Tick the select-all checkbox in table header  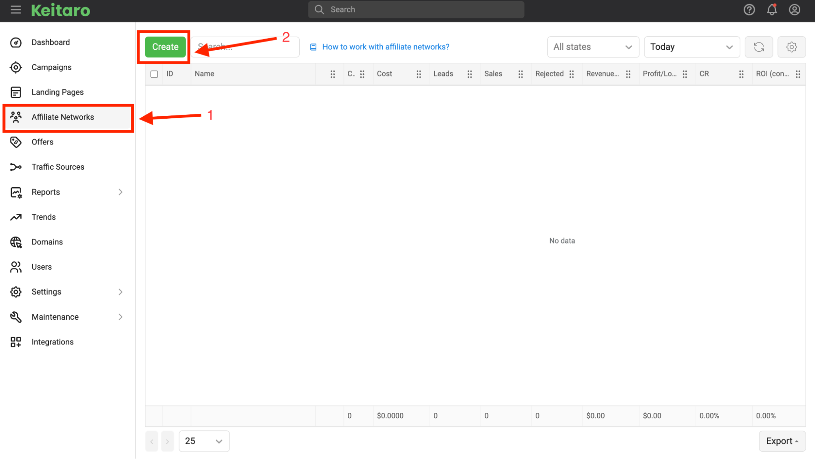154,74
